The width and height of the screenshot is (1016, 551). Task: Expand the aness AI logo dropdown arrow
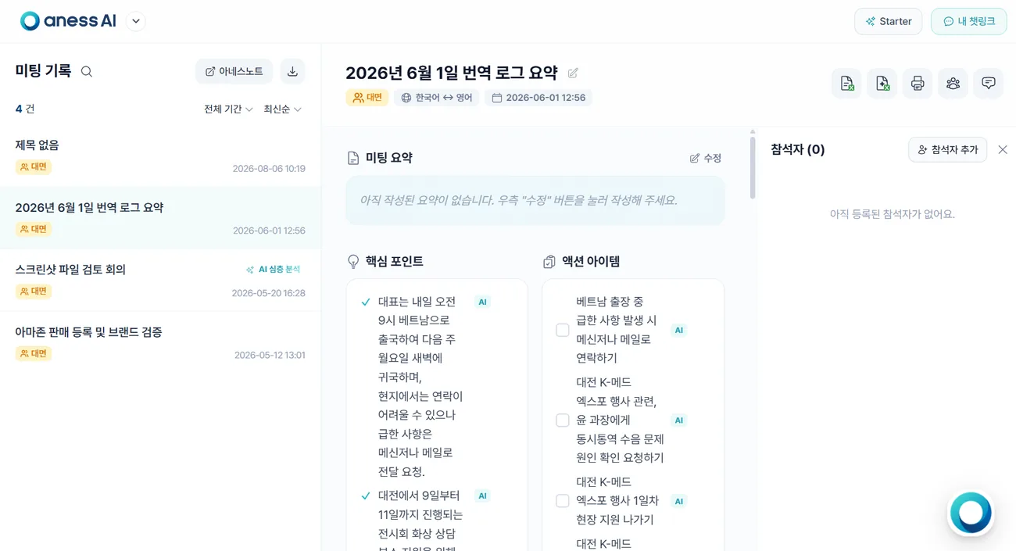coord(136,22)
